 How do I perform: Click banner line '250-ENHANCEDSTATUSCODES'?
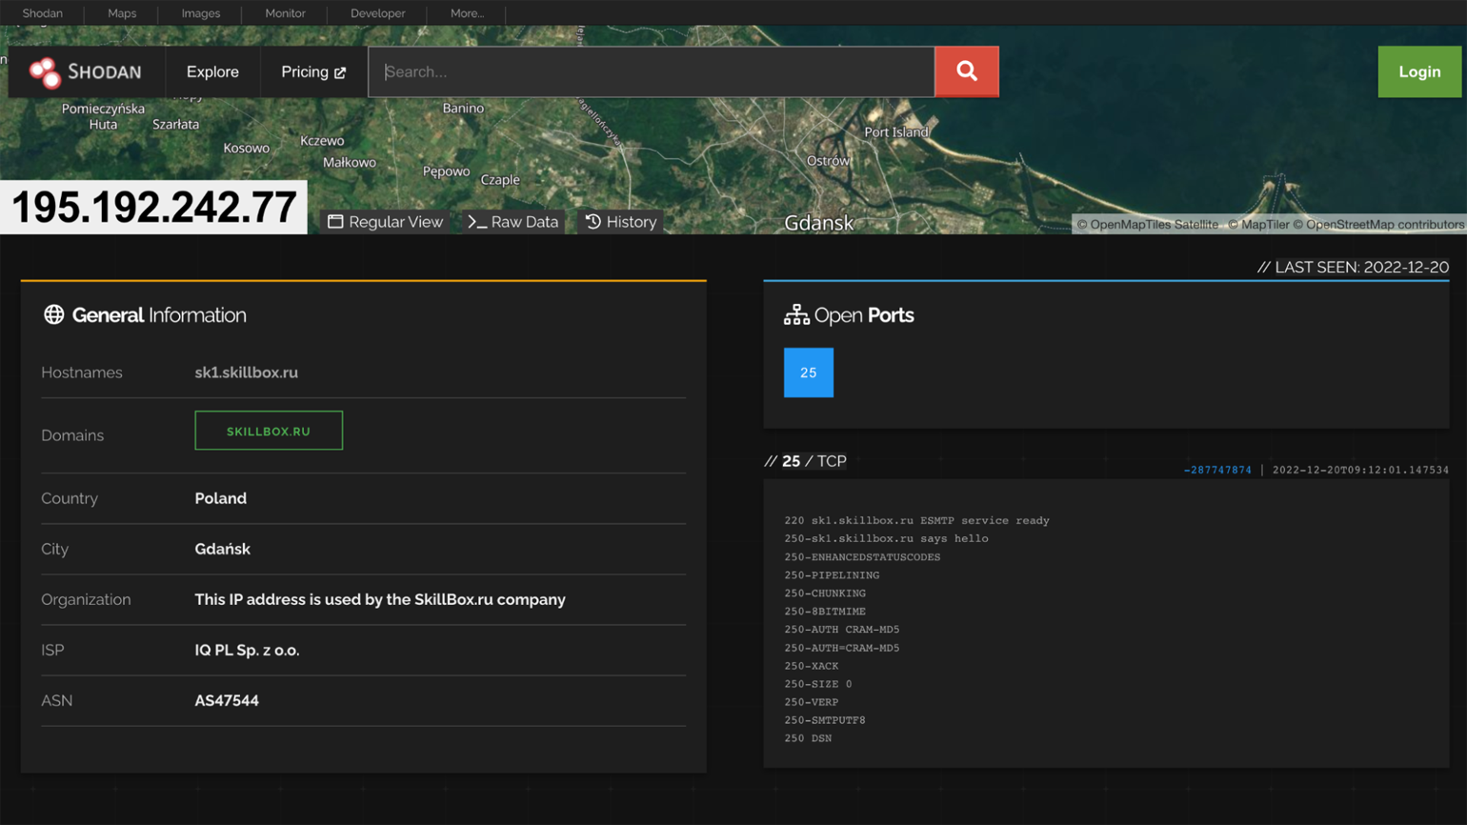click(x=862, y=556)
